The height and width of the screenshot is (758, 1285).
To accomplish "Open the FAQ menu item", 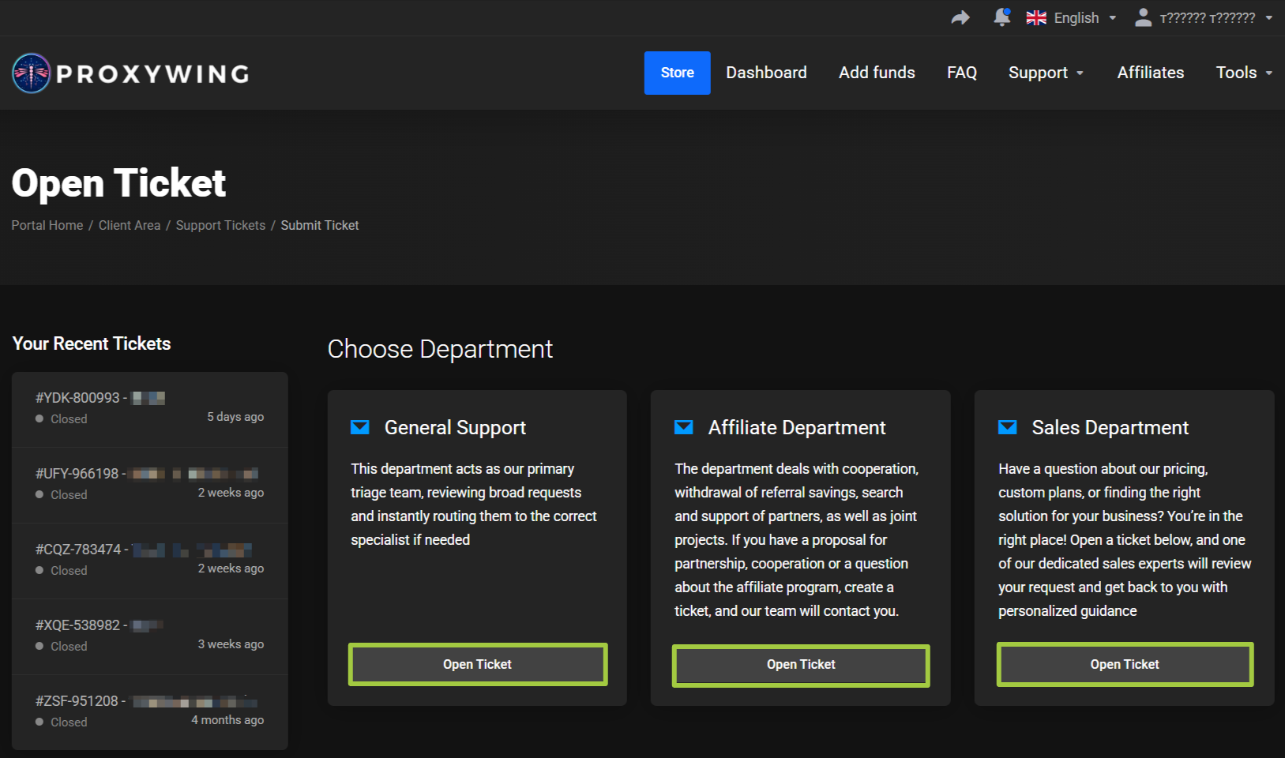I will coord(962,73).
